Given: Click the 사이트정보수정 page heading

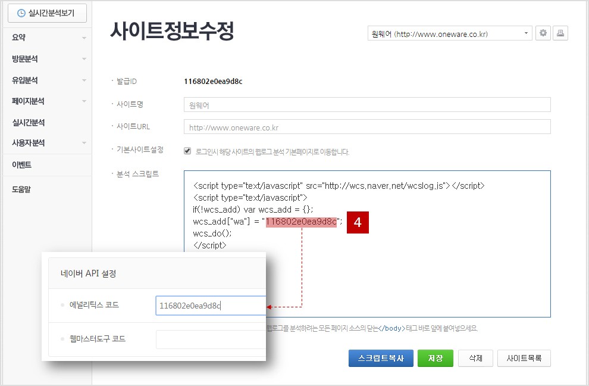Looking at the screenshot, I should (x=172, y=30).
